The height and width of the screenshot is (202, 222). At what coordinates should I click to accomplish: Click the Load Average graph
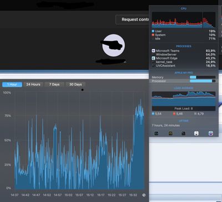pos(184,101)
